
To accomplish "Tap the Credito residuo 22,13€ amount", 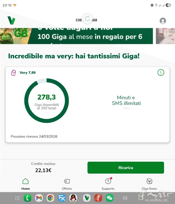I will coord(43,170).
